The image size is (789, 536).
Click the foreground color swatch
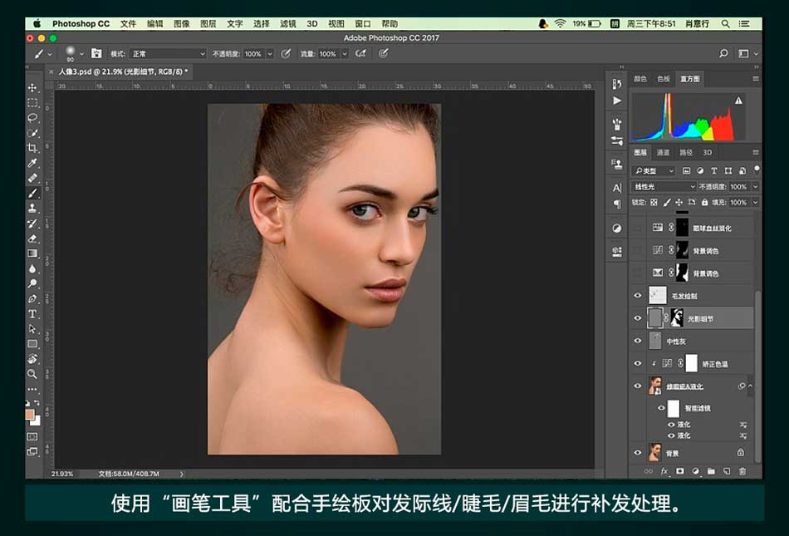(x=30, y=414)
